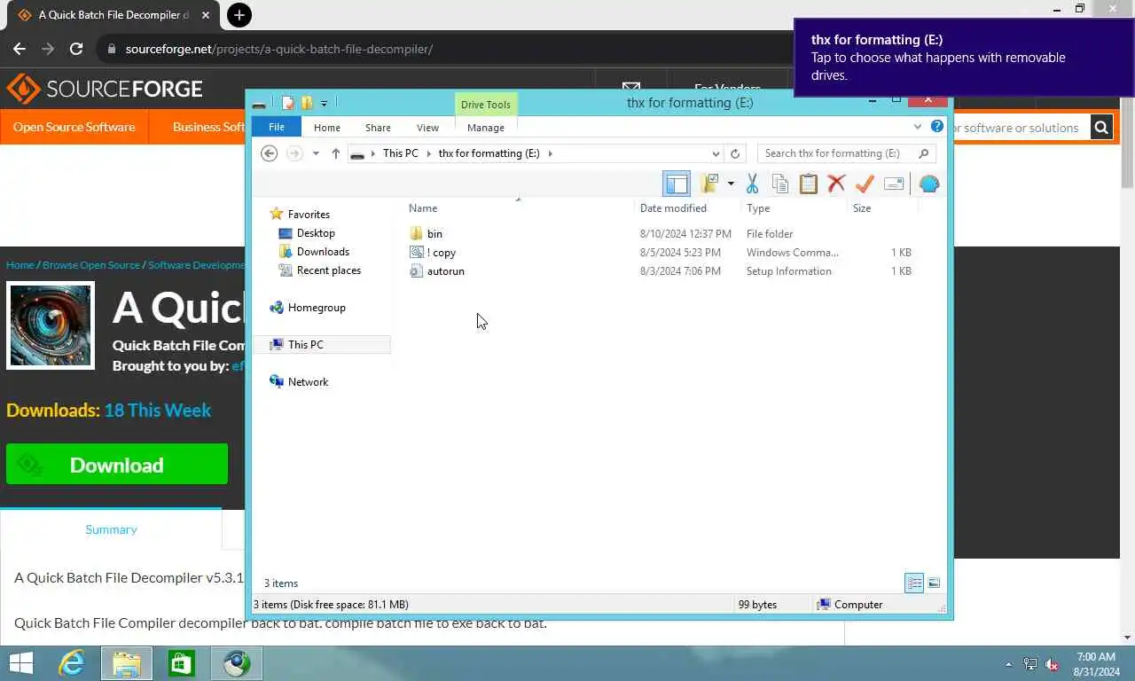Expand arrow after drive E: breadcrumb
The width and height of the screenshot is (1135, 681).
click(550, 153)
